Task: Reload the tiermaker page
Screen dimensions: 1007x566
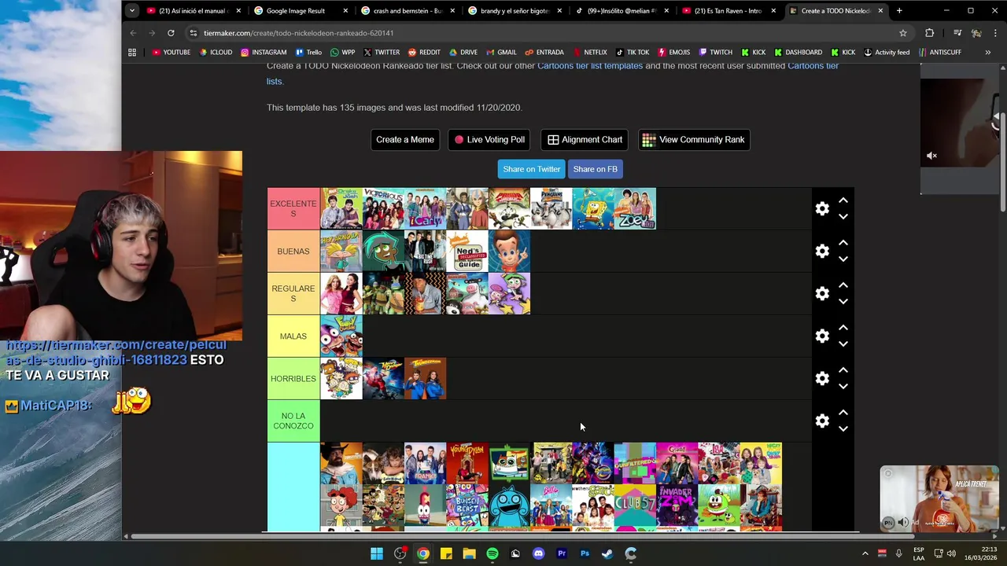Action: pyautogui.click(x=171, y=33)
